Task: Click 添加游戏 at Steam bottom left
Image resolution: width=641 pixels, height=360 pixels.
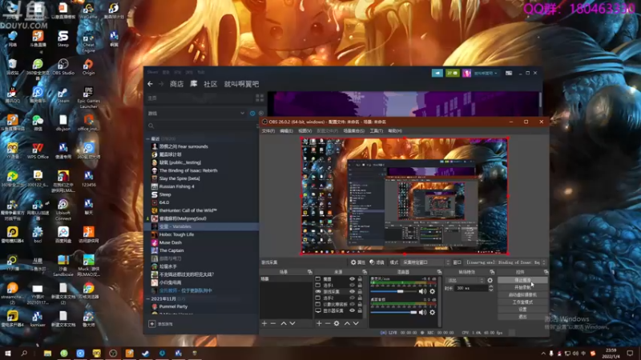Action: [x=161, y=324]
